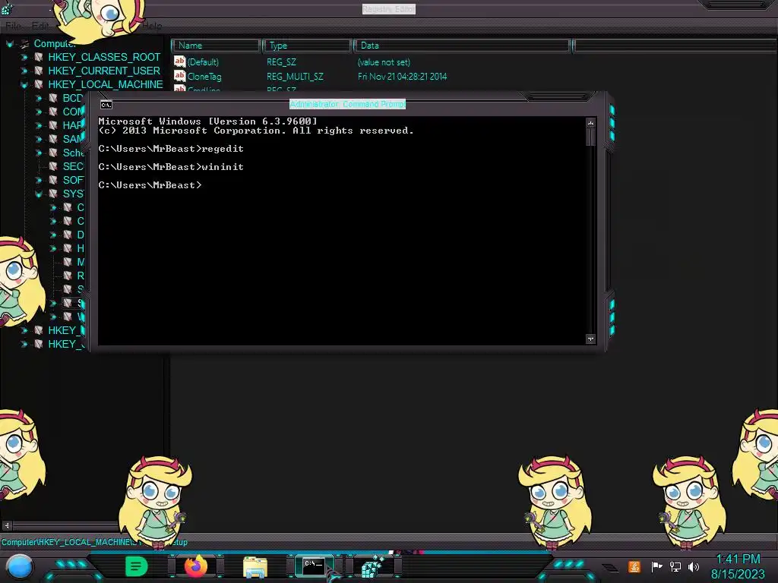Select the HKEY_LOCAL_MACHINE tree label
Image resolution: width=778 pixels, height=583 pixels.
pyautogui.click(x=106, y=84)
